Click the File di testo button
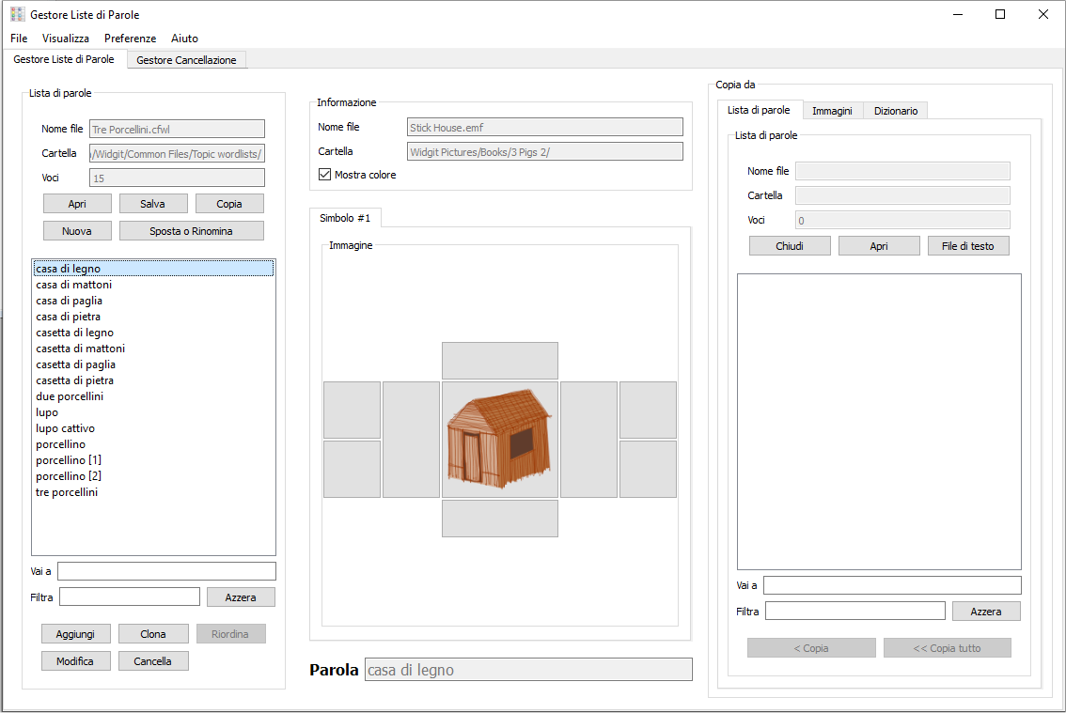1066x713 pixels. coord(968,246)
